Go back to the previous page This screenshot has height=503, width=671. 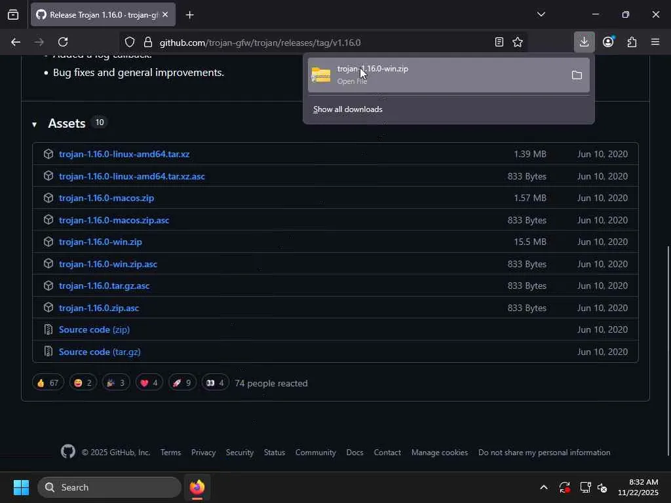[x=16, y=42]
